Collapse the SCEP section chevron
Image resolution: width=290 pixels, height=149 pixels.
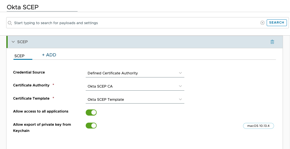(x=13, y=42)
